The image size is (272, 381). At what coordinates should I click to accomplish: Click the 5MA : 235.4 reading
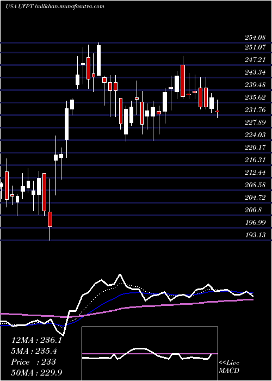point(35,351)
